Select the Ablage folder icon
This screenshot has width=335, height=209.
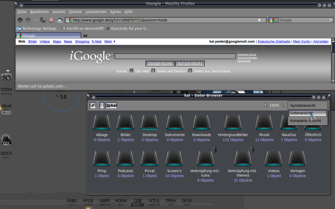click(102, 122)
